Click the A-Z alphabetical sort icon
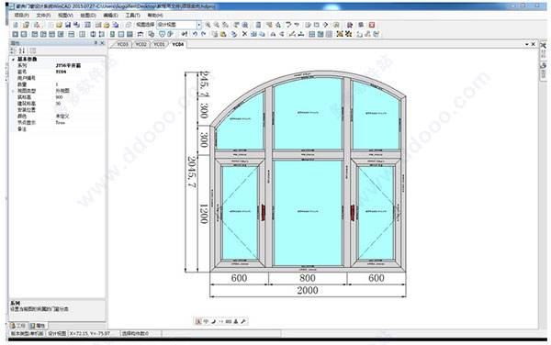This screenshot has height=345, width=551. tap(22, 50)
